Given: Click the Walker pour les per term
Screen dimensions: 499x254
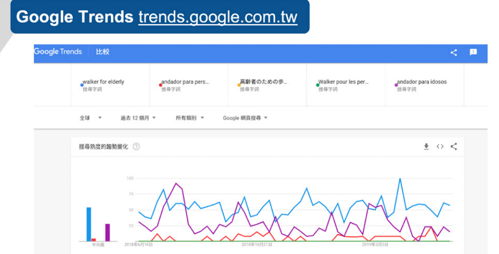Looking at the screenshot, I should point(343,82).
